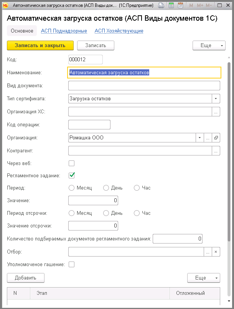This screenshot has height=309, width=234.
Task: Click the vertical scrollbar thumb
Action: pyautogui.click(x=229, y=152)
